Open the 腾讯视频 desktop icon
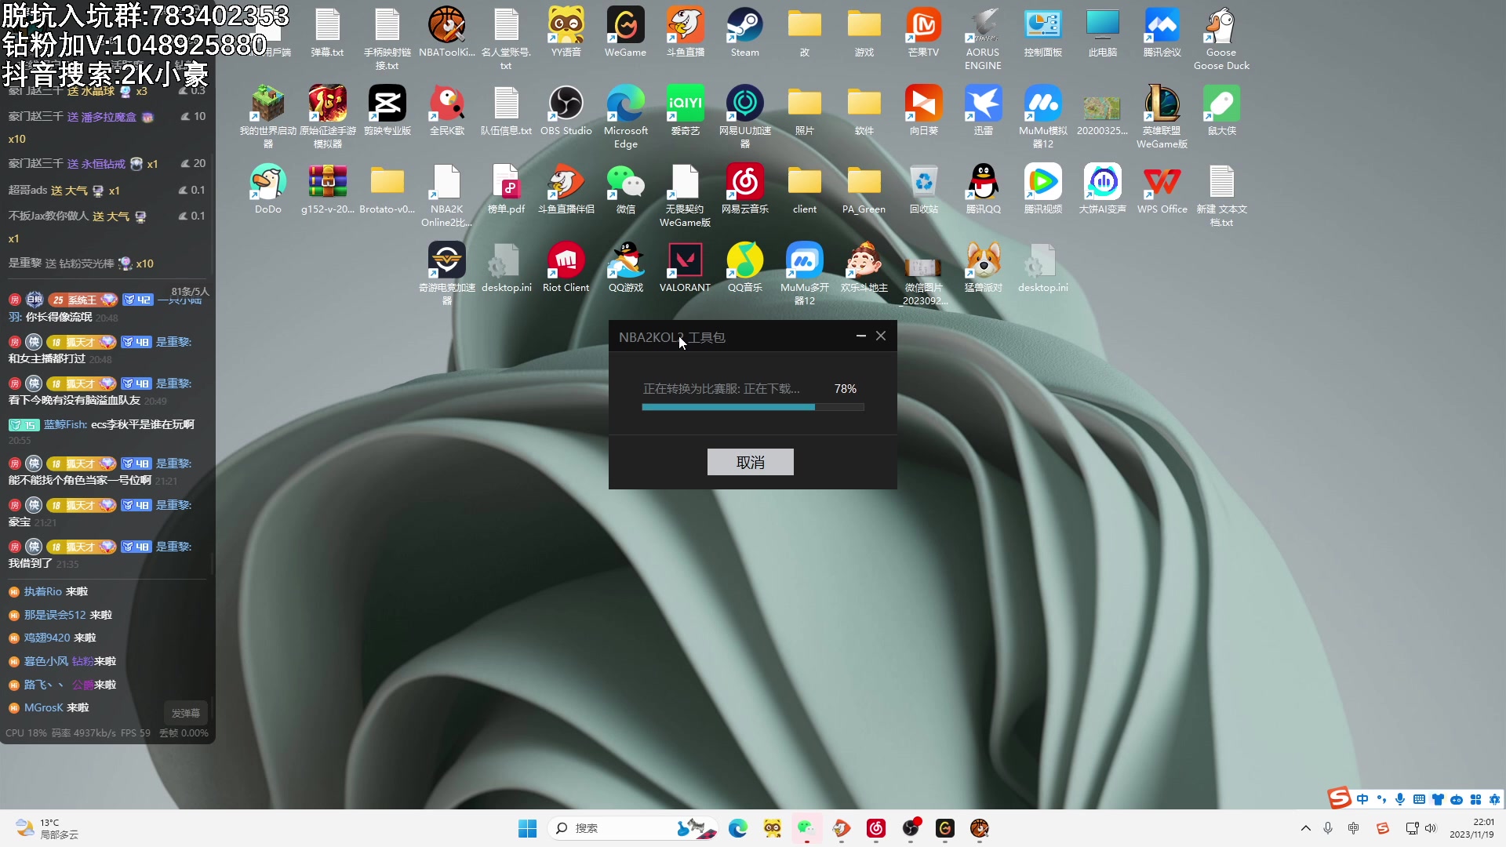 point(1042,190)
